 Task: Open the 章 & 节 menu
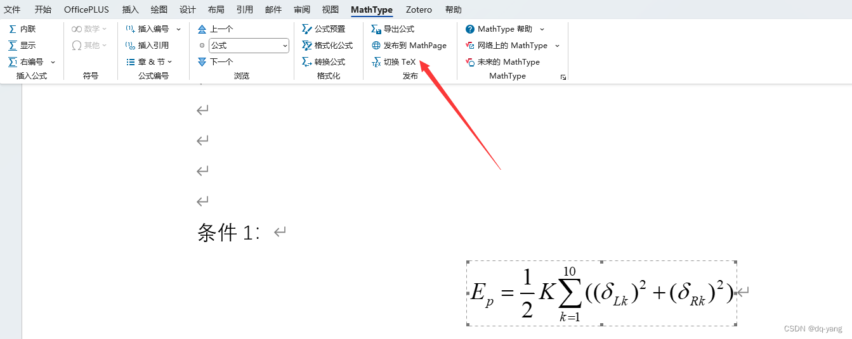(149, 62)
